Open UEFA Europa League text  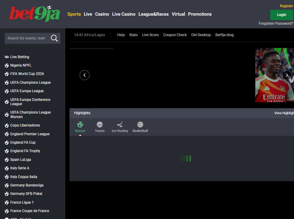point(27,91)
